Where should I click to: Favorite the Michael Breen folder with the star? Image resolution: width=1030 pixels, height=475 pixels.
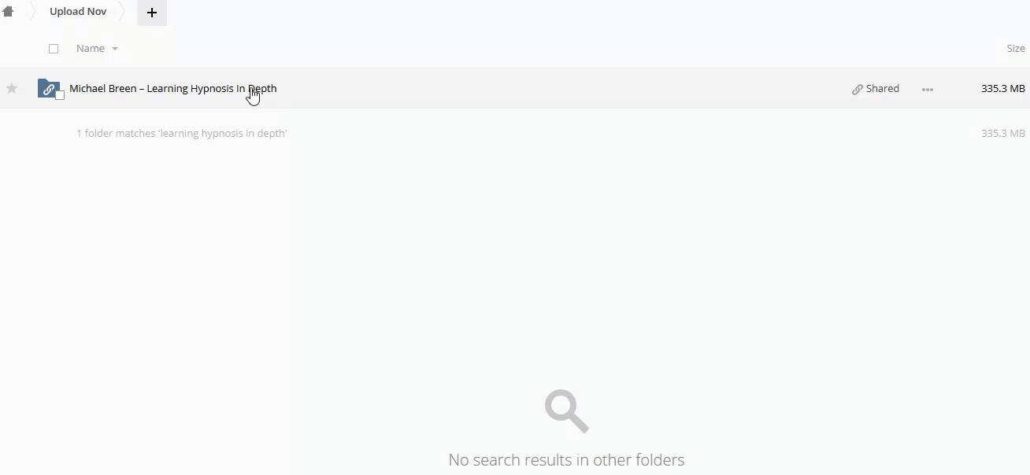[12, 88]
